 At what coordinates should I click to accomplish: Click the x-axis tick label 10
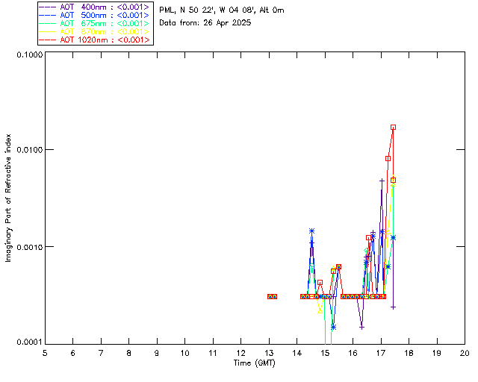click(x=184, y=353)
